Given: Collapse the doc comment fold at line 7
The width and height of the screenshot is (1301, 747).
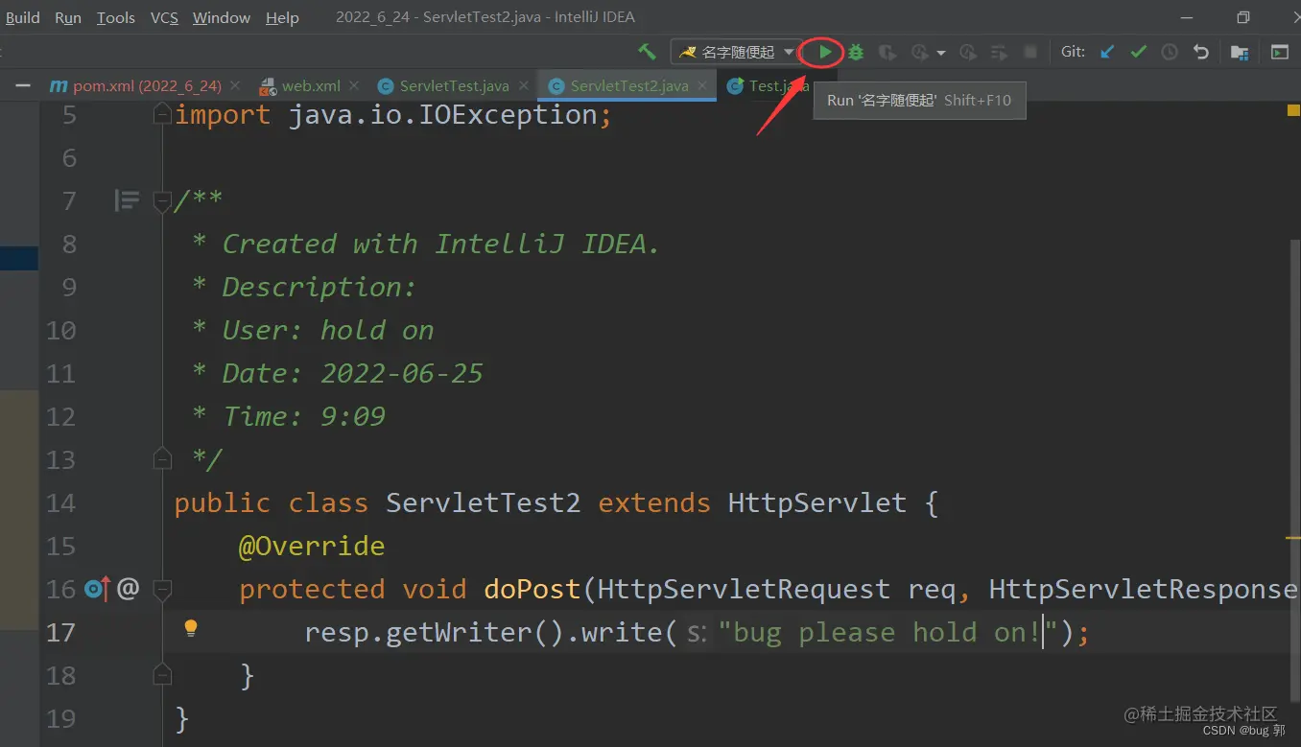Looking at the screenshot, I should click(162, 201).
